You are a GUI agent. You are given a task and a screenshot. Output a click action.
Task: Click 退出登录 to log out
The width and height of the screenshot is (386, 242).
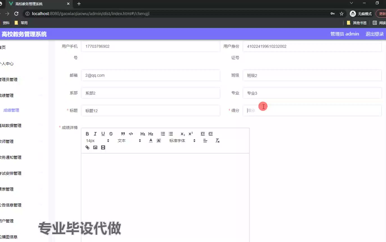(x=375, y=34)
